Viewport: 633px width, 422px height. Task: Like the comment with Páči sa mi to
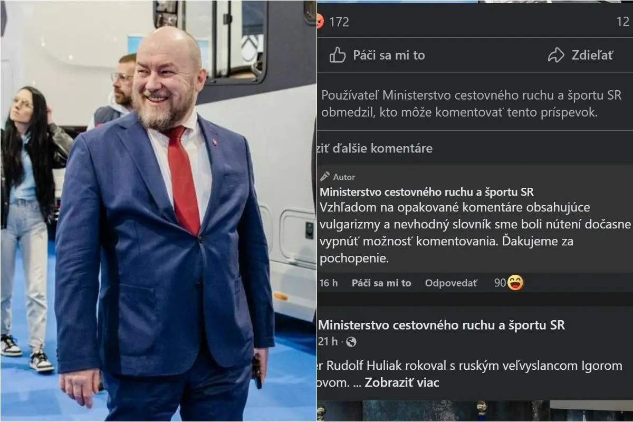(x=381, y=283)
